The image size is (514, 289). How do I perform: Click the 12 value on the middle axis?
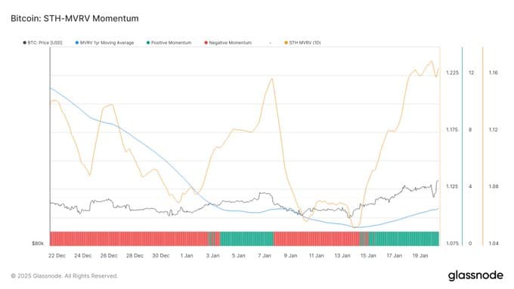[471, 72]
